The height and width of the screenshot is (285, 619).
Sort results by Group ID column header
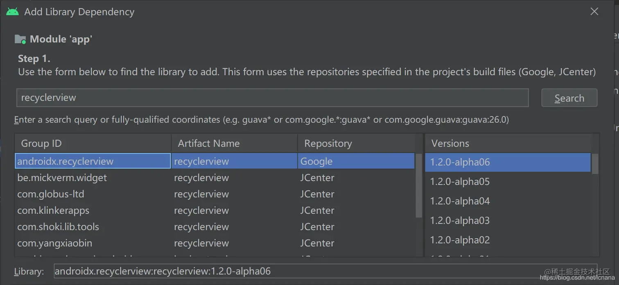point(93,144)
